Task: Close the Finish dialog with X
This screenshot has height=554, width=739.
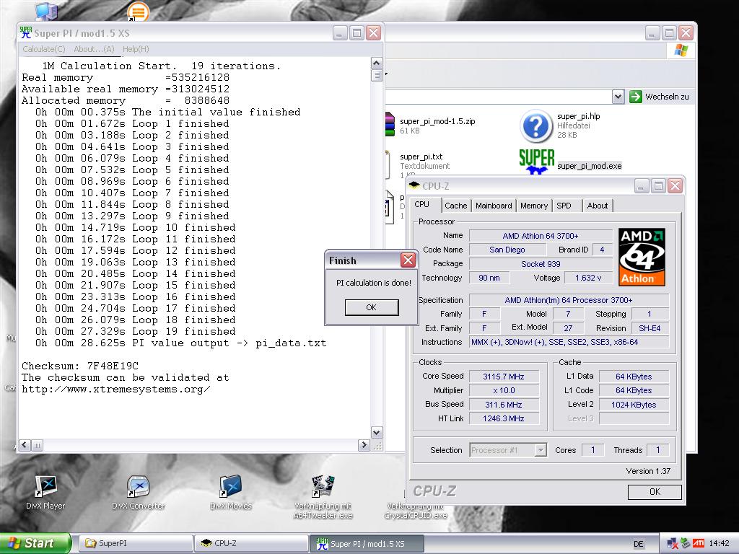Action: click(x=408, y=260)
